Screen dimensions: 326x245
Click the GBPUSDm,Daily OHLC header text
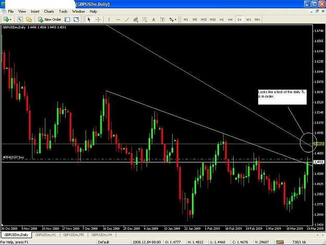pos(34,27)
